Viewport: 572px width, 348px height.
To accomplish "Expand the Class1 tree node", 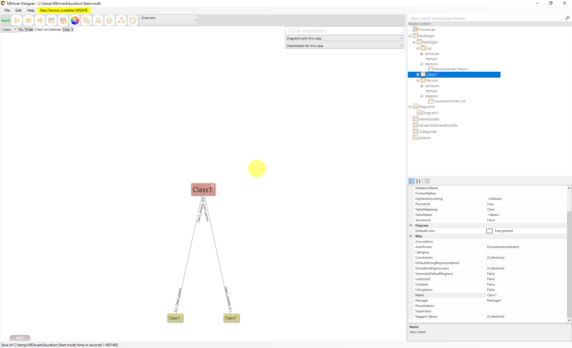I will [418, 75].
